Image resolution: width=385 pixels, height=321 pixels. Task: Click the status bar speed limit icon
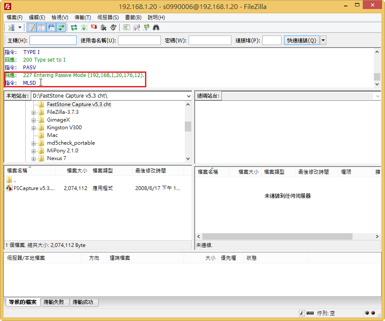coord(310,313)
